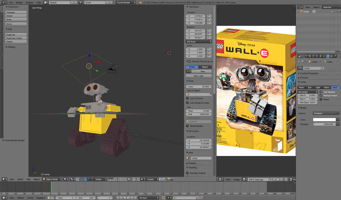
Task: Open the Texture properties tab checker icon
Action: pos(331,56)
